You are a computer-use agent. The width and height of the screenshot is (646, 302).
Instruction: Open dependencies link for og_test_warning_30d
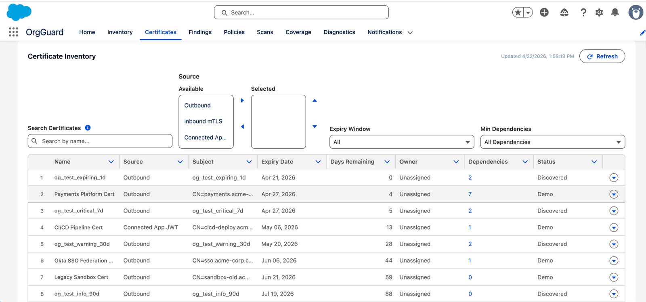[470, 244]
